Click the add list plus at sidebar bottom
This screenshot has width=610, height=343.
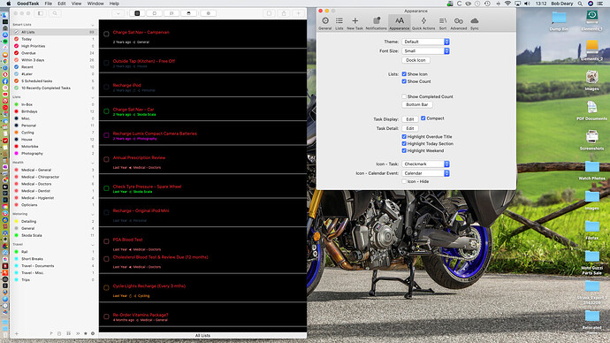(16, 333)
